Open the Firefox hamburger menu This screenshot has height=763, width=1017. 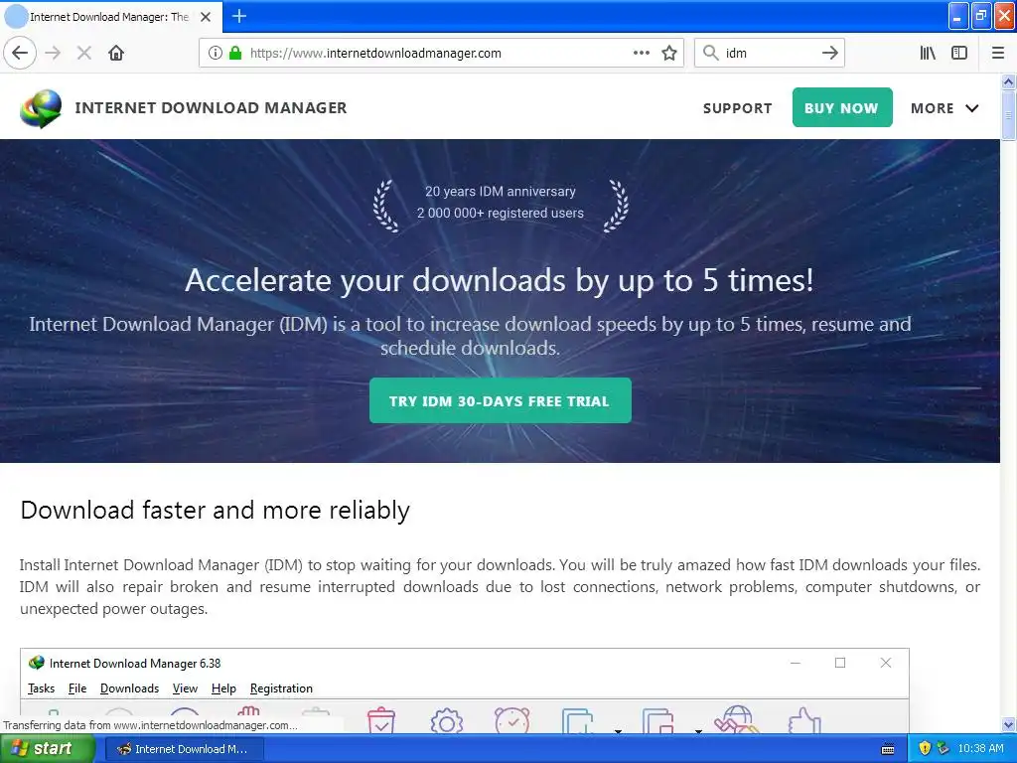998,53
